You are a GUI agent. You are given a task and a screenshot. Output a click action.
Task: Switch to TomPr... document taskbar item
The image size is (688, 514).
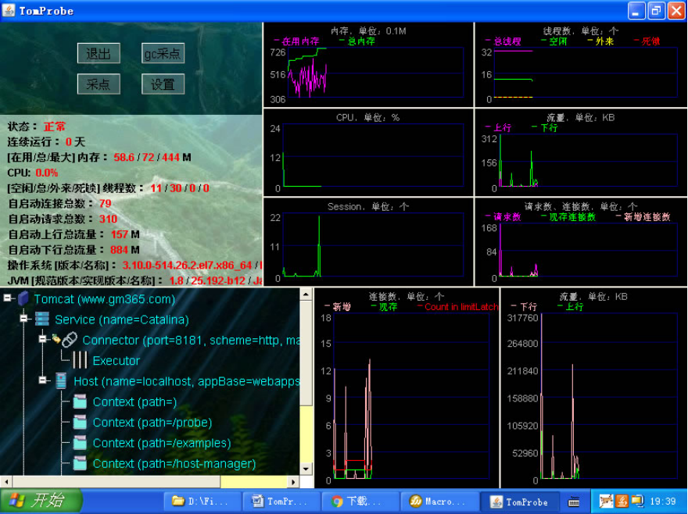tap(281, 501)
